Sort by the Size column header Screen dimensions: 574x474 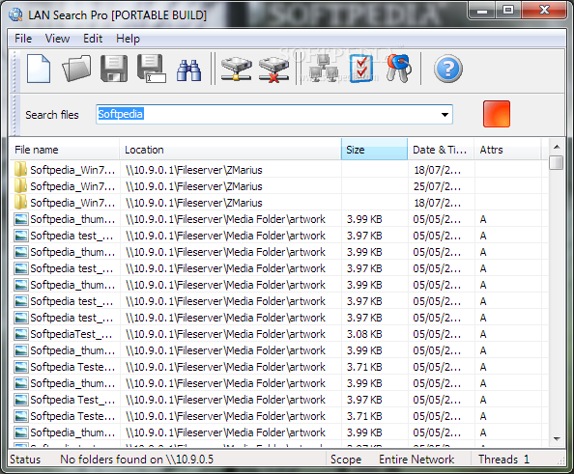coord(374,150)
